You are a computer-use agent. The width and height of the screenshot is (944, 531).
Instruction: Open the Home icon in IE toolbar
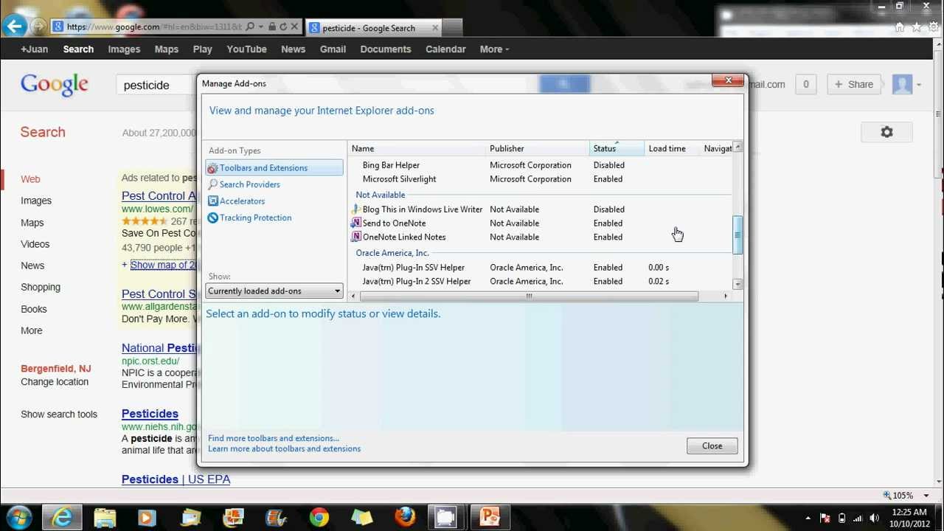coord(900,27)
